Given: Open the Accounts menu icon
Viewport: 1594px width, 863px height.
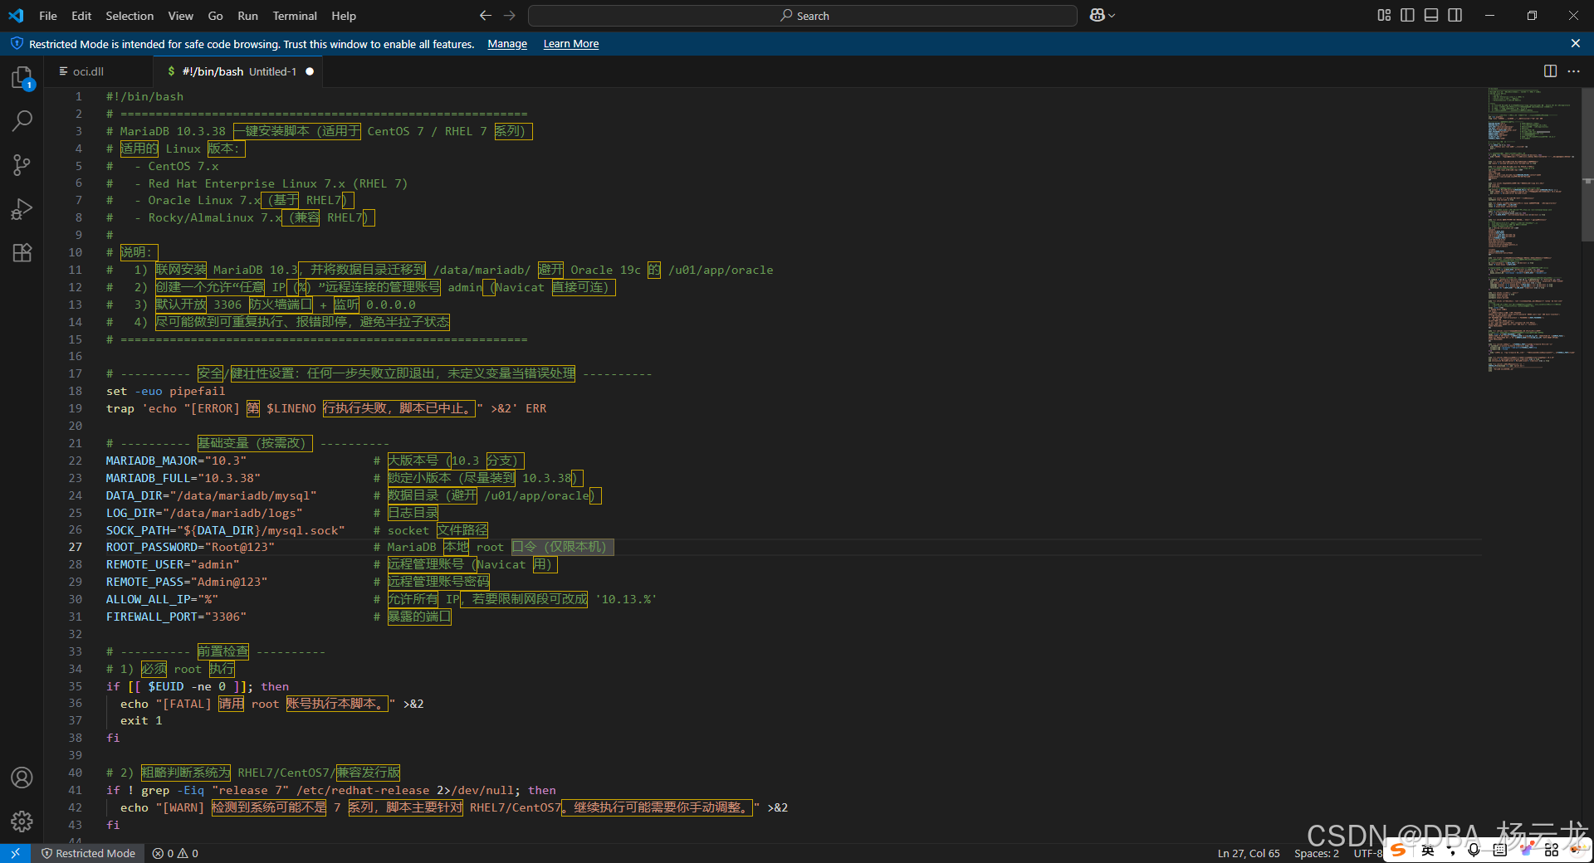Looking at the screenshot, I should 22,778.
